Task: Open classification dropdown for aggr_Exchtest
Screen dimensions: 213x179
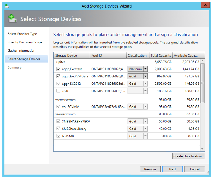Action: tap(145, 69)
